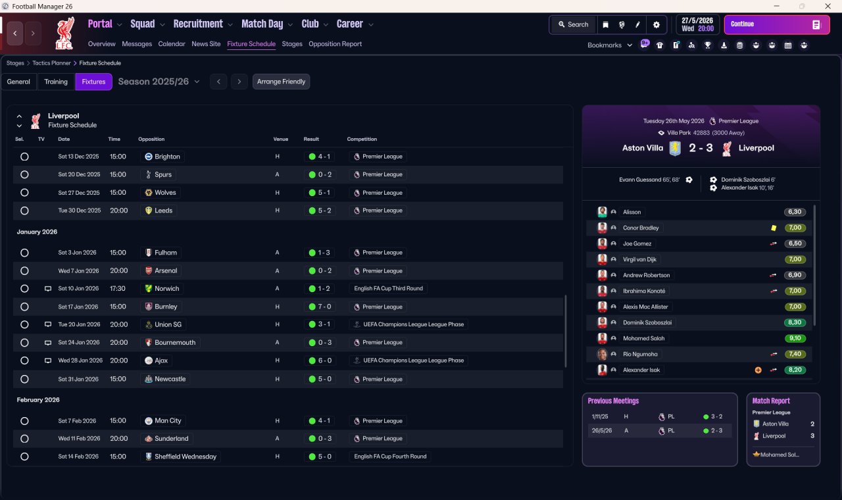This screenshot has height=500, width=842.
Task: Open the Search box
Action: (x=573, y=24)
